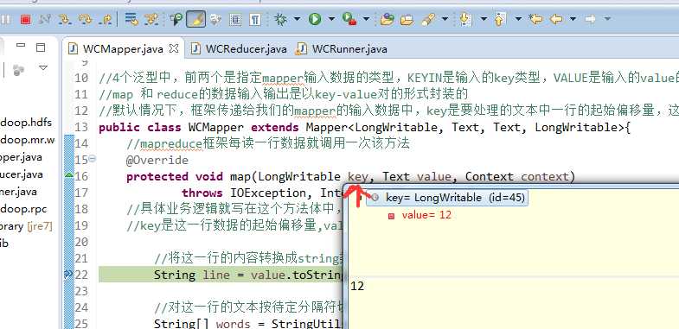Open the Back history dropdown arrow
The image size is (679, 329).
(x=573, y=19)
